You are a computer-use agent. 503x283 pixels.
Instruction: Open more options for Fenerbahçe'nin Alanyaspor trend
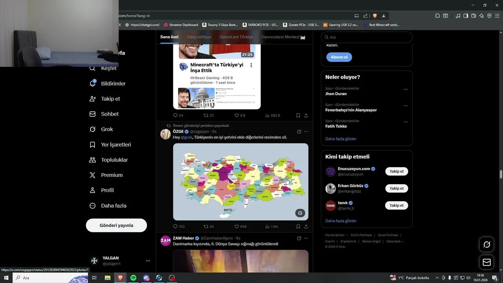[x=406, y=106]
